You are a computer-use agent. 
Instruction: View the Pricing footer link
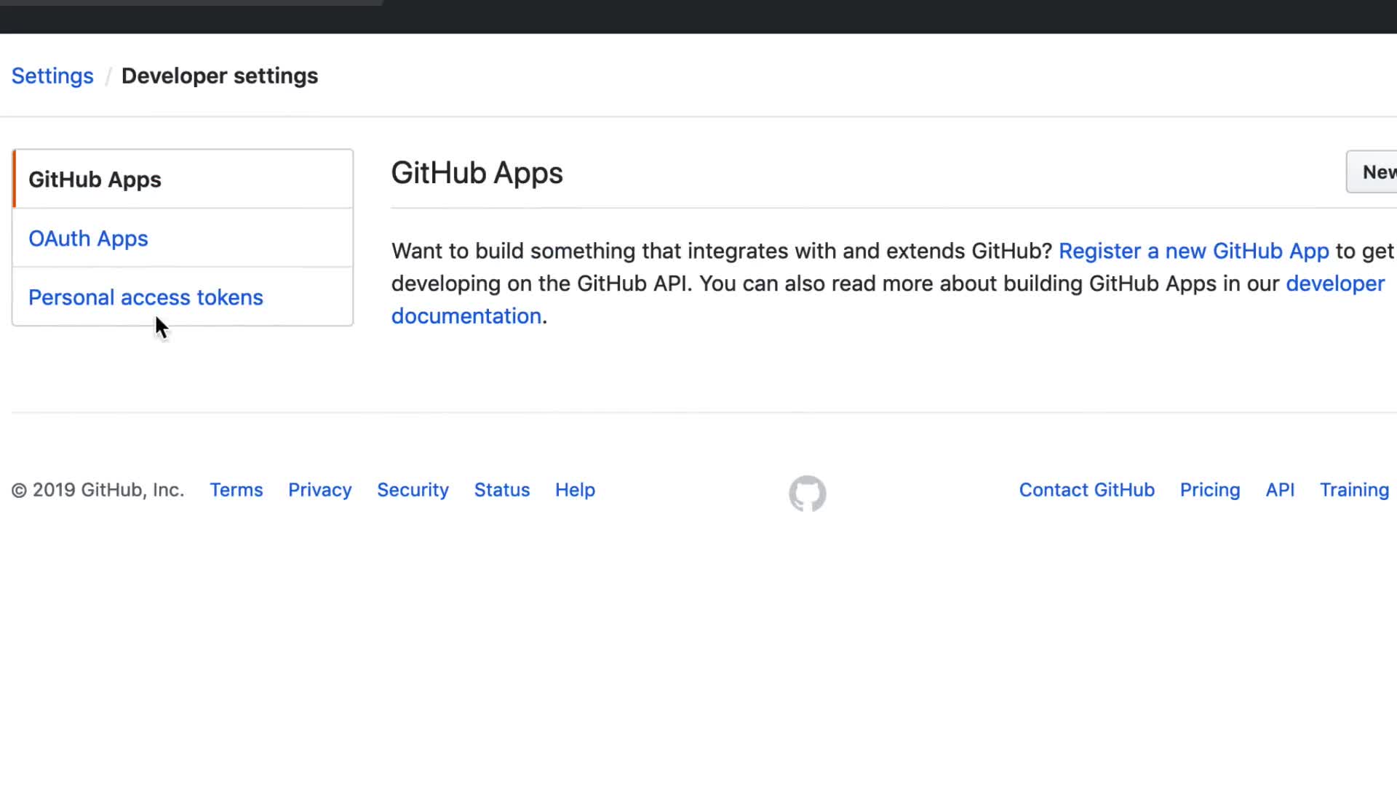pos(1209,490)
